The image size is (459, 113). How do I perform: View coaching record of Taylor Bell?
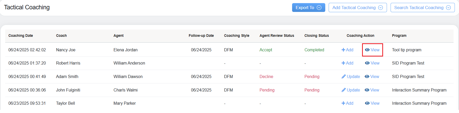(372, 103)
